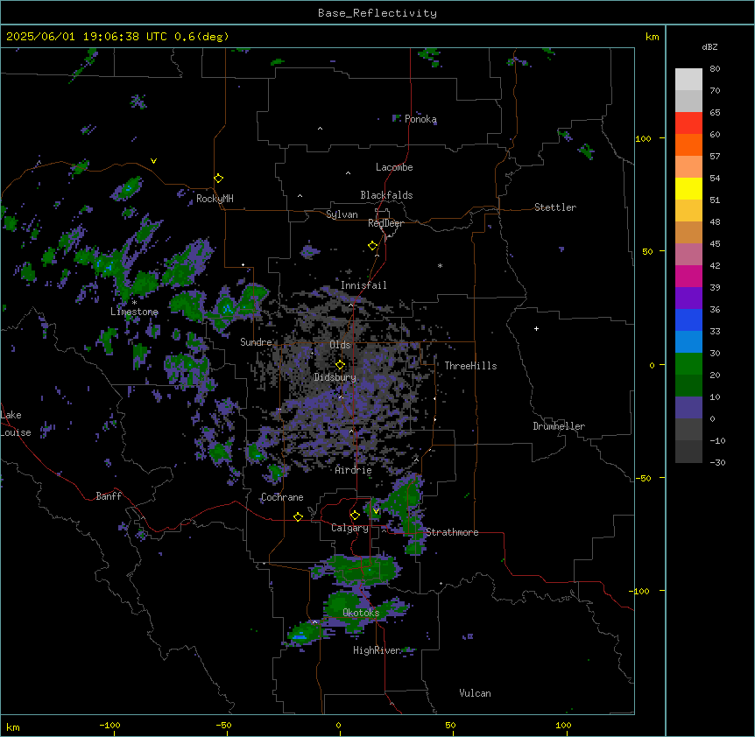Click the Olds city label
The width and height of the screenshot is (755, 737).
click(340, 345)
